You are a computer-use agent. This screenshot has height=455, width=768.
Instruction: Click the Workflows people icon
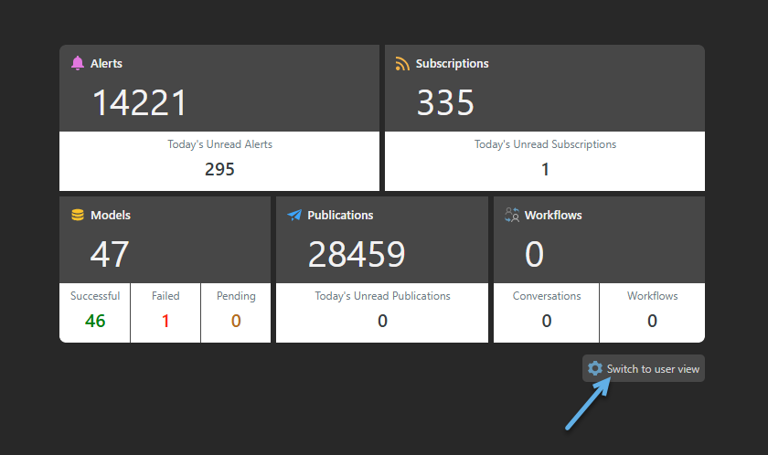coord(512,216)
